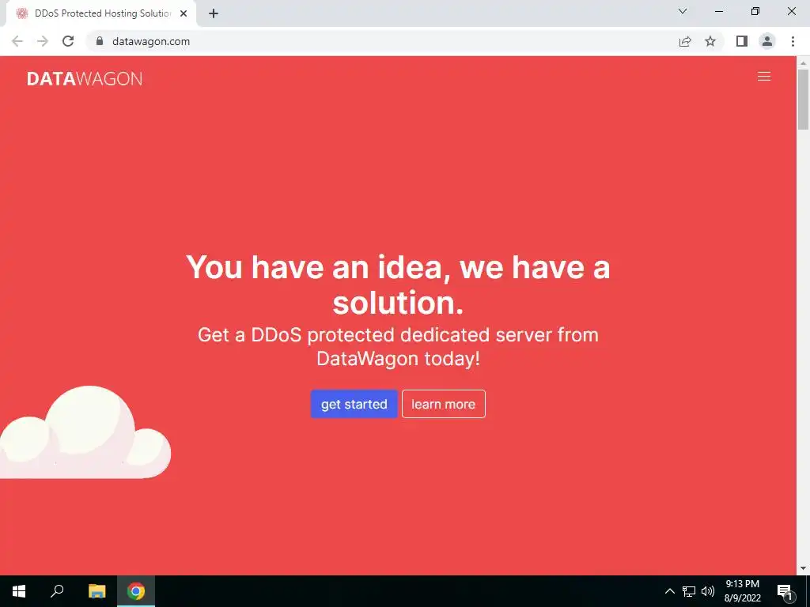Open Windows taskbar search
Screen dimensions: 810x607
point(57,591)
